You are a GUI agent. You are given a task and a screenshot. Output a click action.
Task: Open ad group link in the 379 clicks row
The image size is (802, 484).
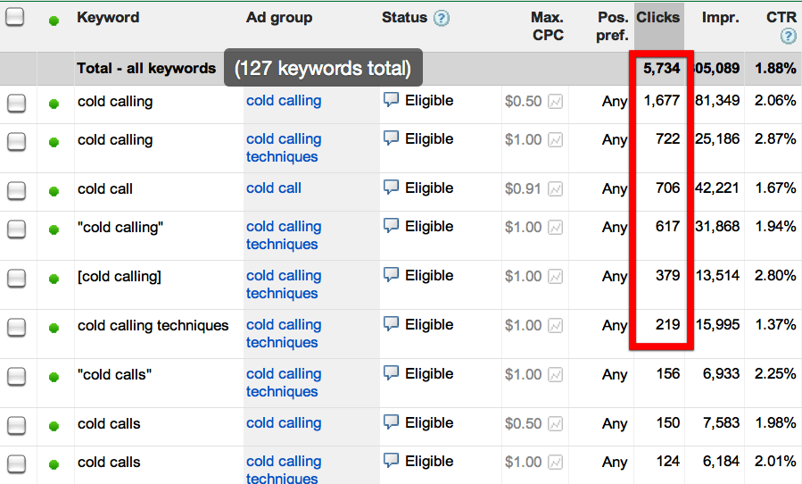pos(283,284)
